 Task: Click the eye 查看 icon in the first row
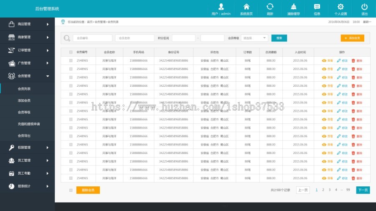point(324,60)
